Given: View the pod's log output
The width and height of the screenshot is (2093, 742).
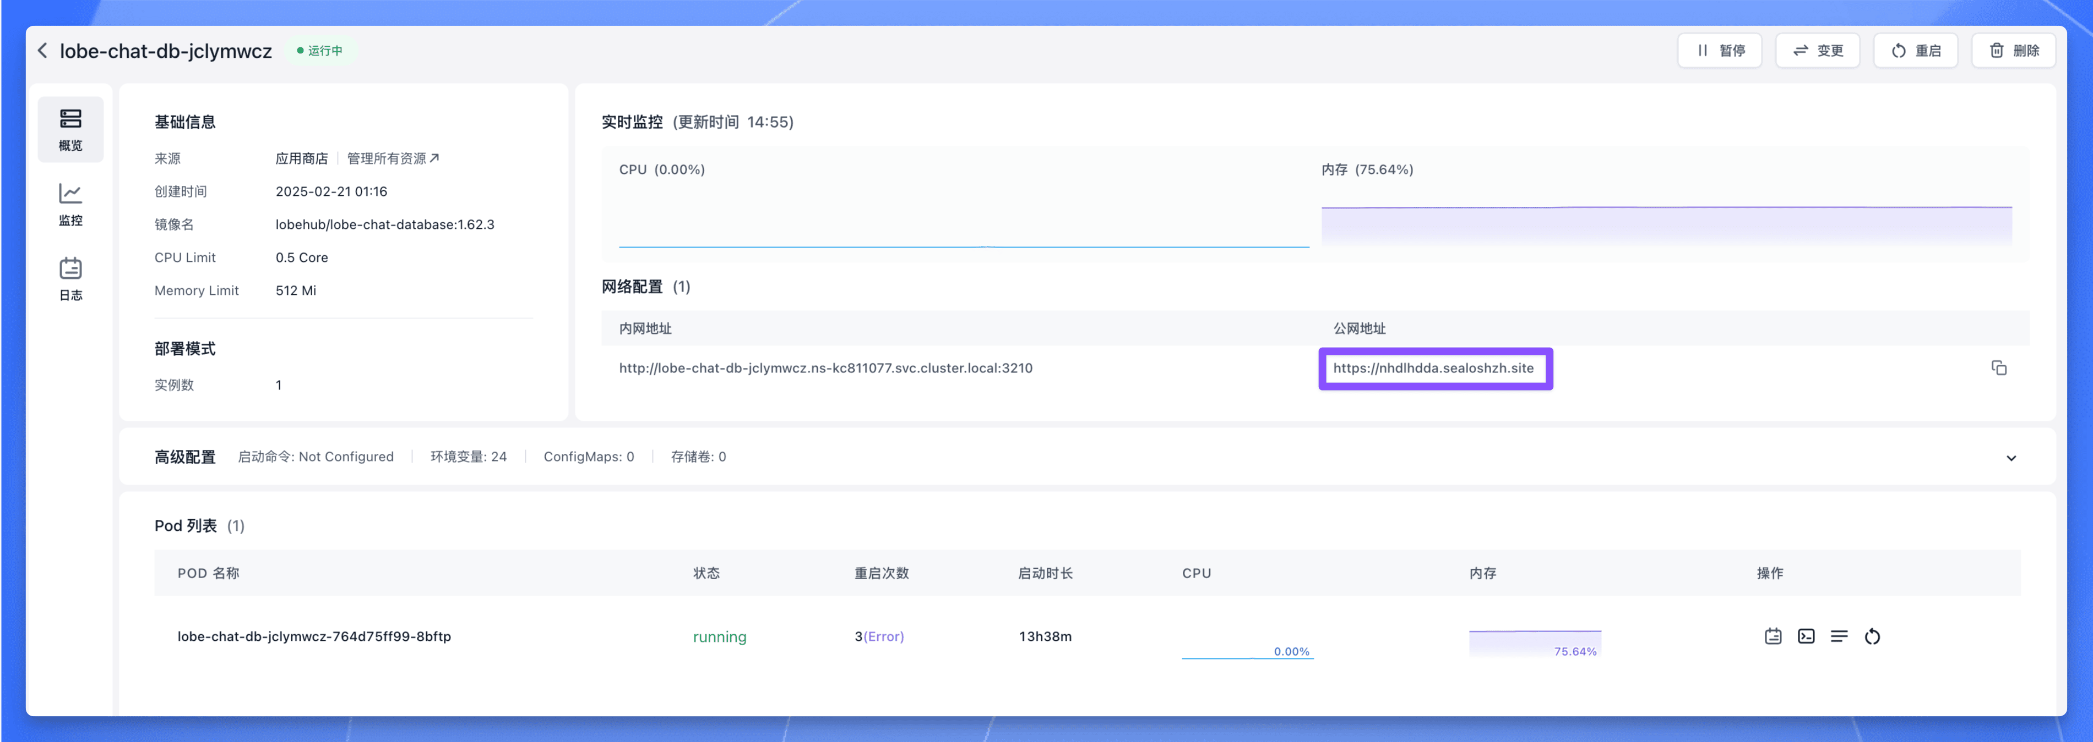Looking at the screenshot, I should coord(1840,636).
